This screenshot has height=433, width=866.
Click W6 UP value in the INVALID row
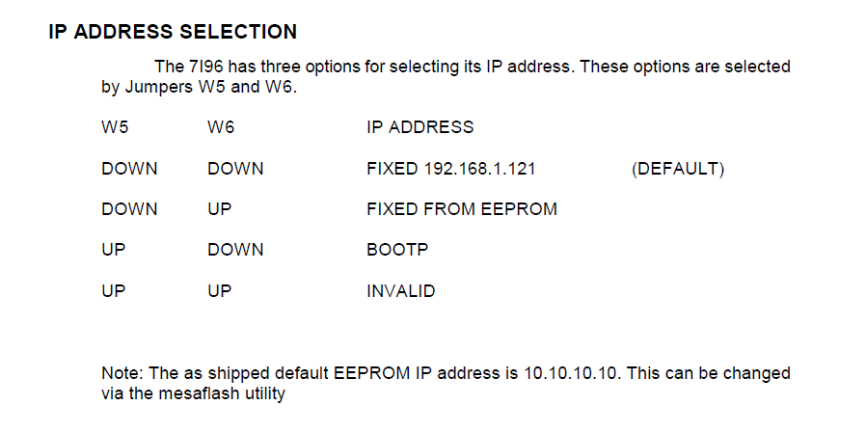point(219,290)
